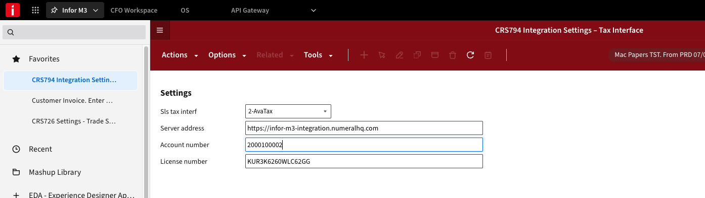Open the Options menu

point(227,55)
